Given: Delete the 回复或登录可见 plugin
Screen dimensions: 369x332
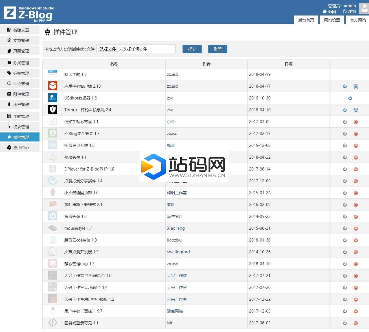Looking at the screenshot, I should 356,323.
